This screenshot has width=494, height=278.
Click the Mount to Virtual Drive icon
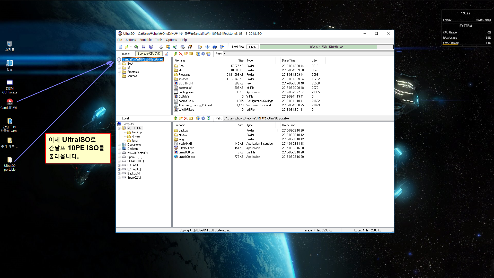pyautogui.click(x=183, y=47)
